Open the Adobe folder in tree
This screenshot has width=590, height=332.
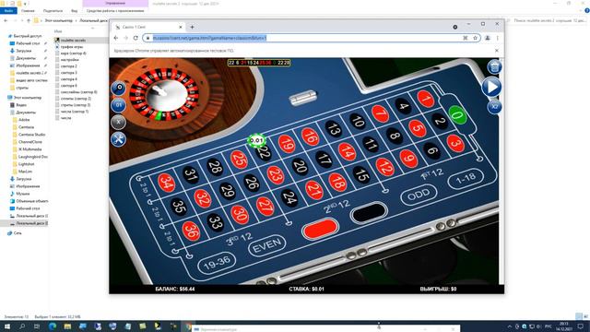coord(24,120)
